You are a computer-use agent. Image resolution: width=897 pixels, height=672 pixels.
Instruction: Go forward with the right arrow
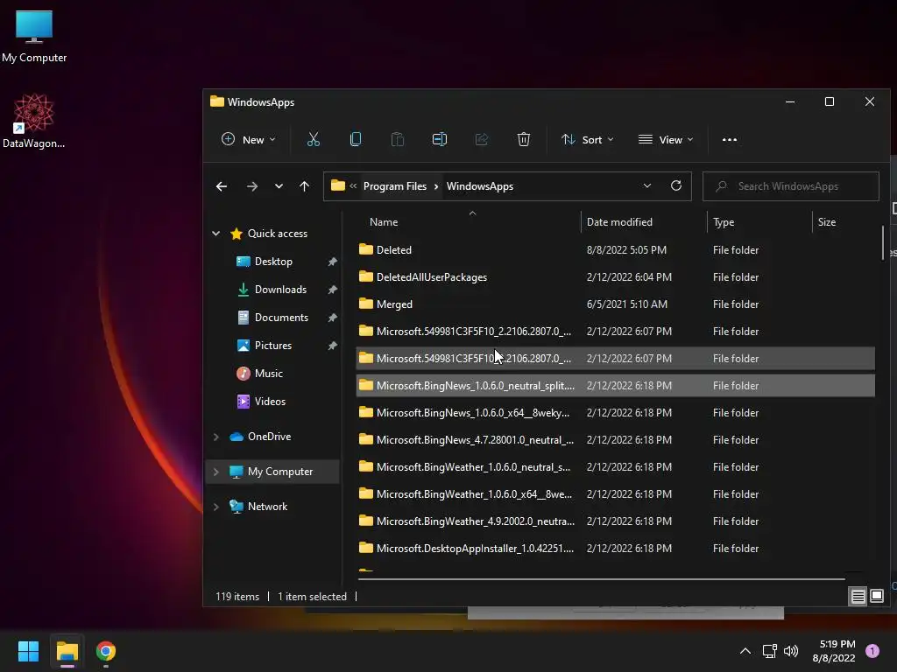coord(251,186)
